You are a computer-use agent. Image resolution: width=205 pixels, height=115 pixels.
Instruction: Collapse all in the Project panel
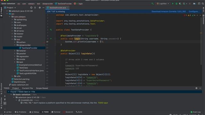(35, 8)
